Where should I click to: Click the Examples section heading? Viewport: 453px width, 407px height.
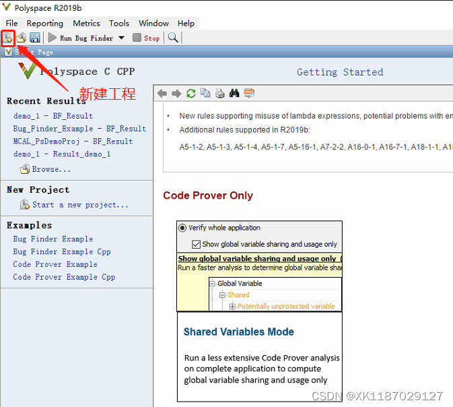tap(29, 225)
